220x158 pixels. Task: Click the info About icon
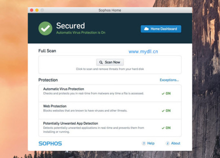tap(167, 143)
